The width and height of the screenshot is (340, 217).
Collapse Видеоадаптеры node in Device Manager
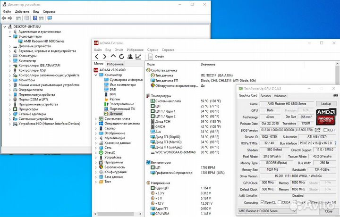pyautogui.click(x=10, y=36)
